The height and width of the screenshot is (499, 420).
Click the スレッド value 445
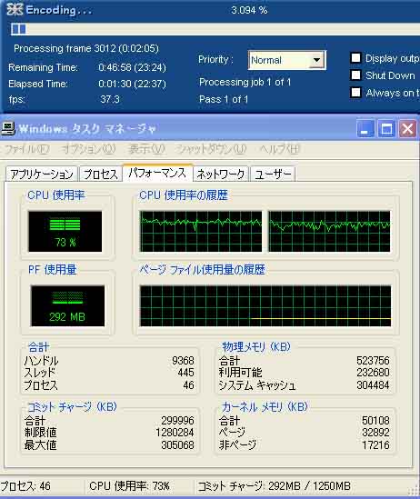[x=185, y=373]
